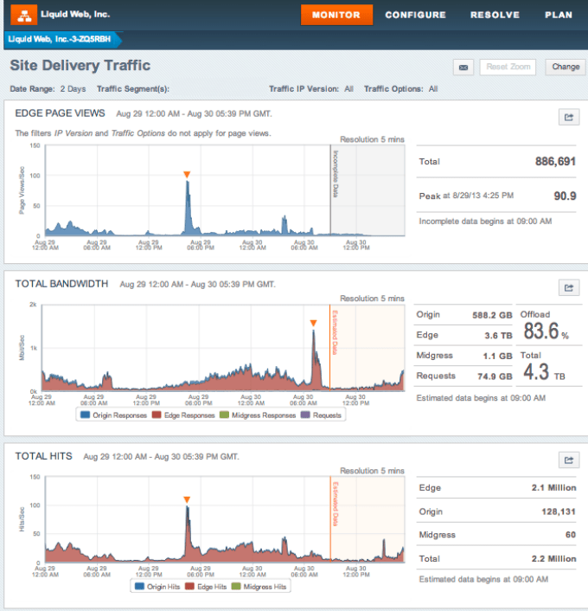Viewport: 588px width, 611px height.
Task: Click the Liquid Web network logo icon
Action: tap(23, 15)
